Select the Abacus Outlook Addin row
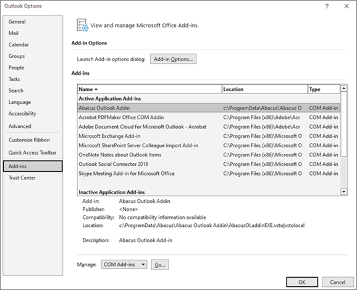Image resolution: width=357 pixels, height=290 pixels. (x=209, y=108)
